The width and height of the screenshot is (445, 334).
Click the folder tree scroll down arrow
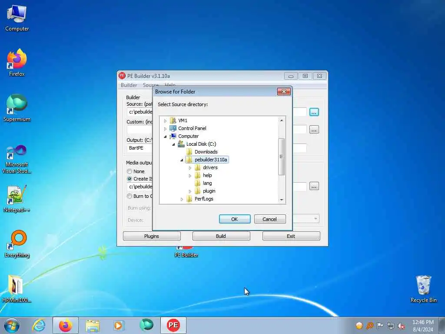282,200
